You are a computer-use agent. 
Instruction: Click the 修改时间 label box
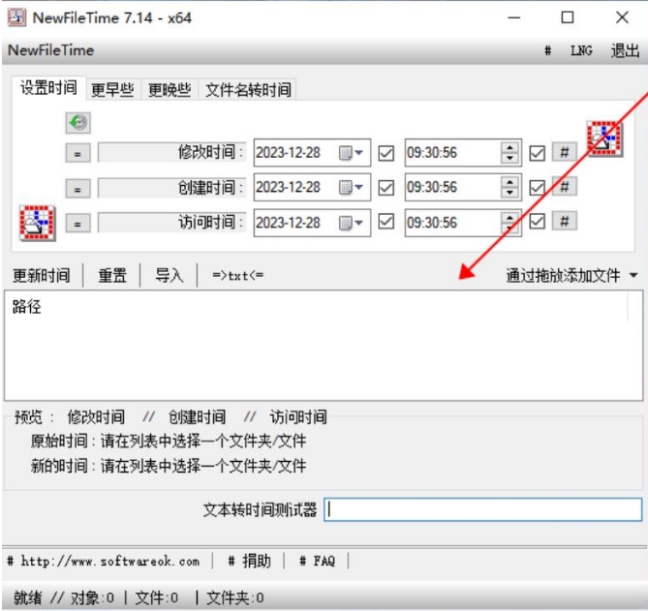[x=171, y=153]
